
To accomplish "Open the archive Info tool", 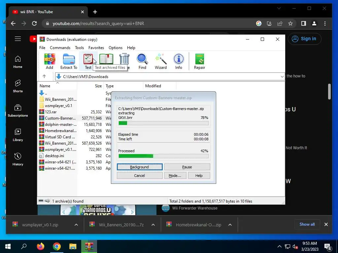I will point(179,61).
